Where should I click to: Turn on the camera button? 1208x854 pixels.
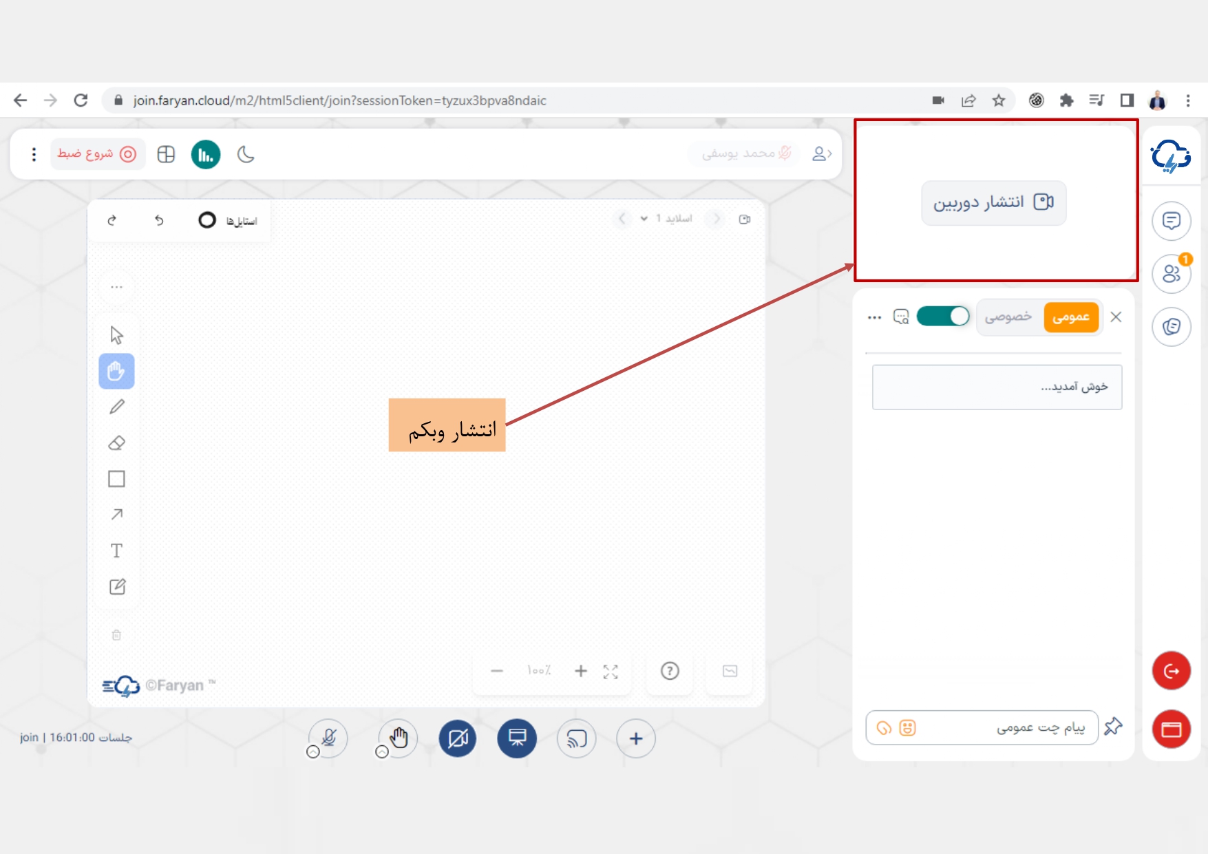(458, 738)
